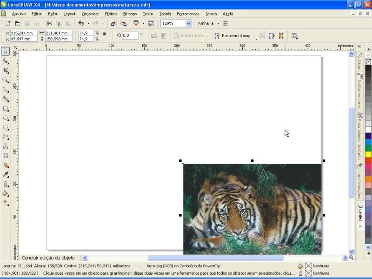Open the Bitmaps menu
Image resolution: width=372 pixels, height=279 pixels.
(130, 14)
